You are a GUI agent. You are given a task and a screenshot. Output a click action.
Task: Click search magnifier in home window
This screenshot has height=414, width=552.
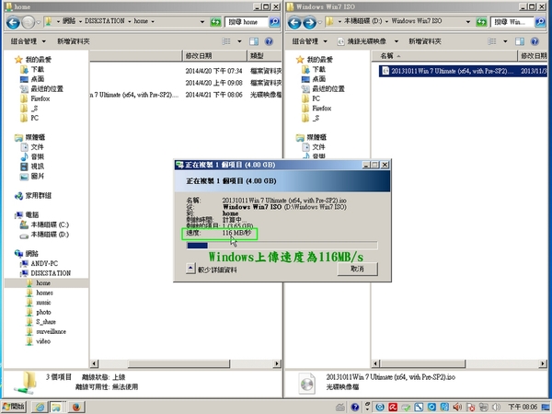click(x=274, y=22)
